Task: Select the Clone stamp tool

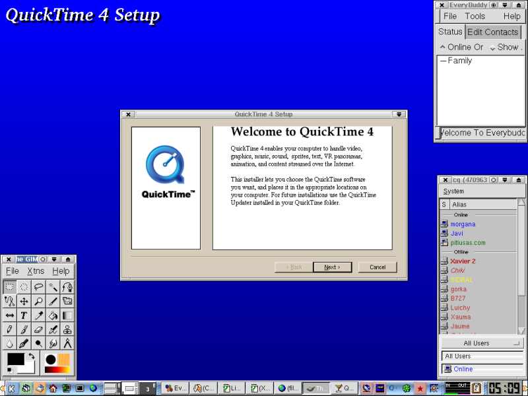Action: tap(67, 329)
